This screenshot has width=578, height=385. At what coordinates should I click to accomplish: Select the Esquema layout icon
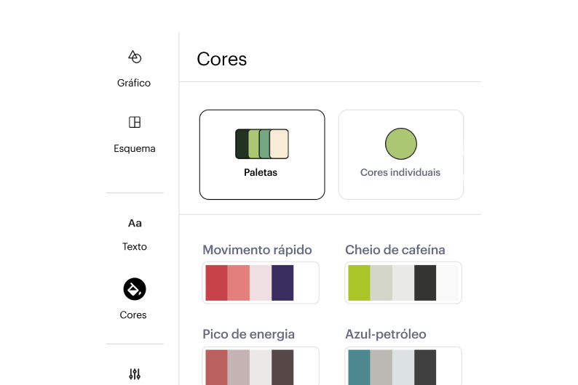point(134,122)
